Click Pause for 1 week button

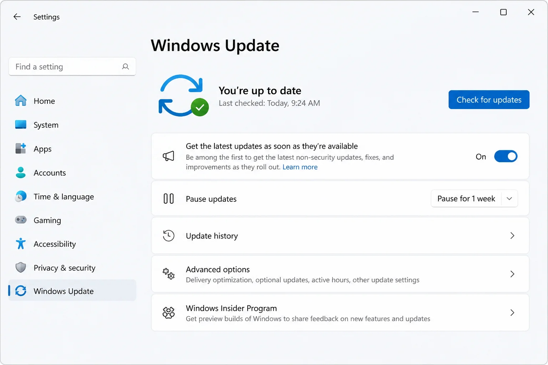466,199
